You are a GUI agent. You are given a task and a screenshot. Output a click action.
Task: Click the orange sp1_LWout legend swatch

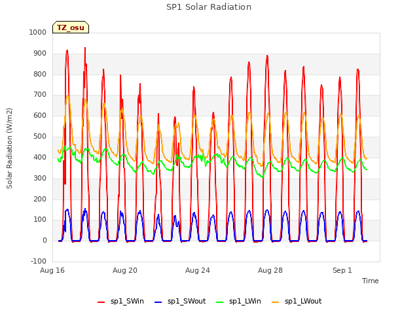coord(275,302)
